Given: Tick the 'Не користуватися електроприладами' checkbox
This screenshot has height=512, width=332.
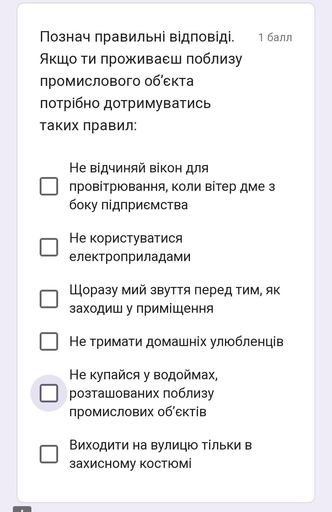Looking at the screenshot, I should [49, 247].
